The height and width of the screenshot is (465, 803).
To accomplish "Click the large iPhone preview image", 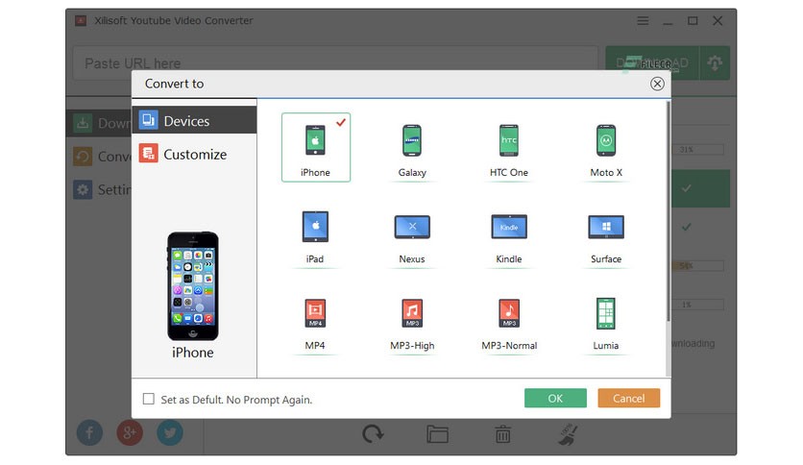I will (x=192, y=285).
